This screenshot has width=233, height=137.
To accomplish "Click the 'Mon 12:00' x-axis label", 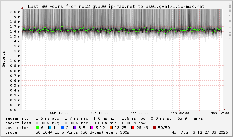I will tap(220, 113).
